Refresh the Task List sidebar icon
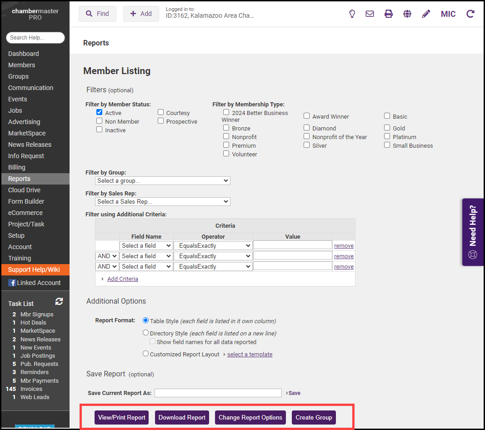 tap(59, 301)
